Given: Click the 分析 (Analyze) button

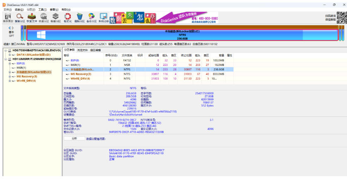Looking at the screenshot, I should pyautogui.click(x=74, y=138).
